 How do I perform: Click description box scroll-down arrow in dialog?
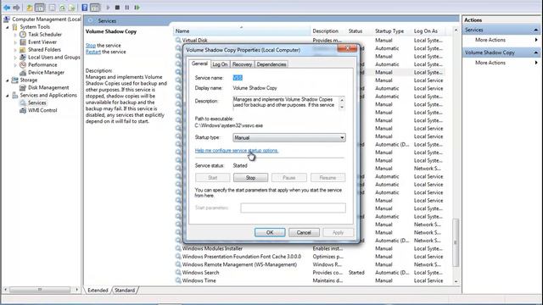(x=342, y=108)
